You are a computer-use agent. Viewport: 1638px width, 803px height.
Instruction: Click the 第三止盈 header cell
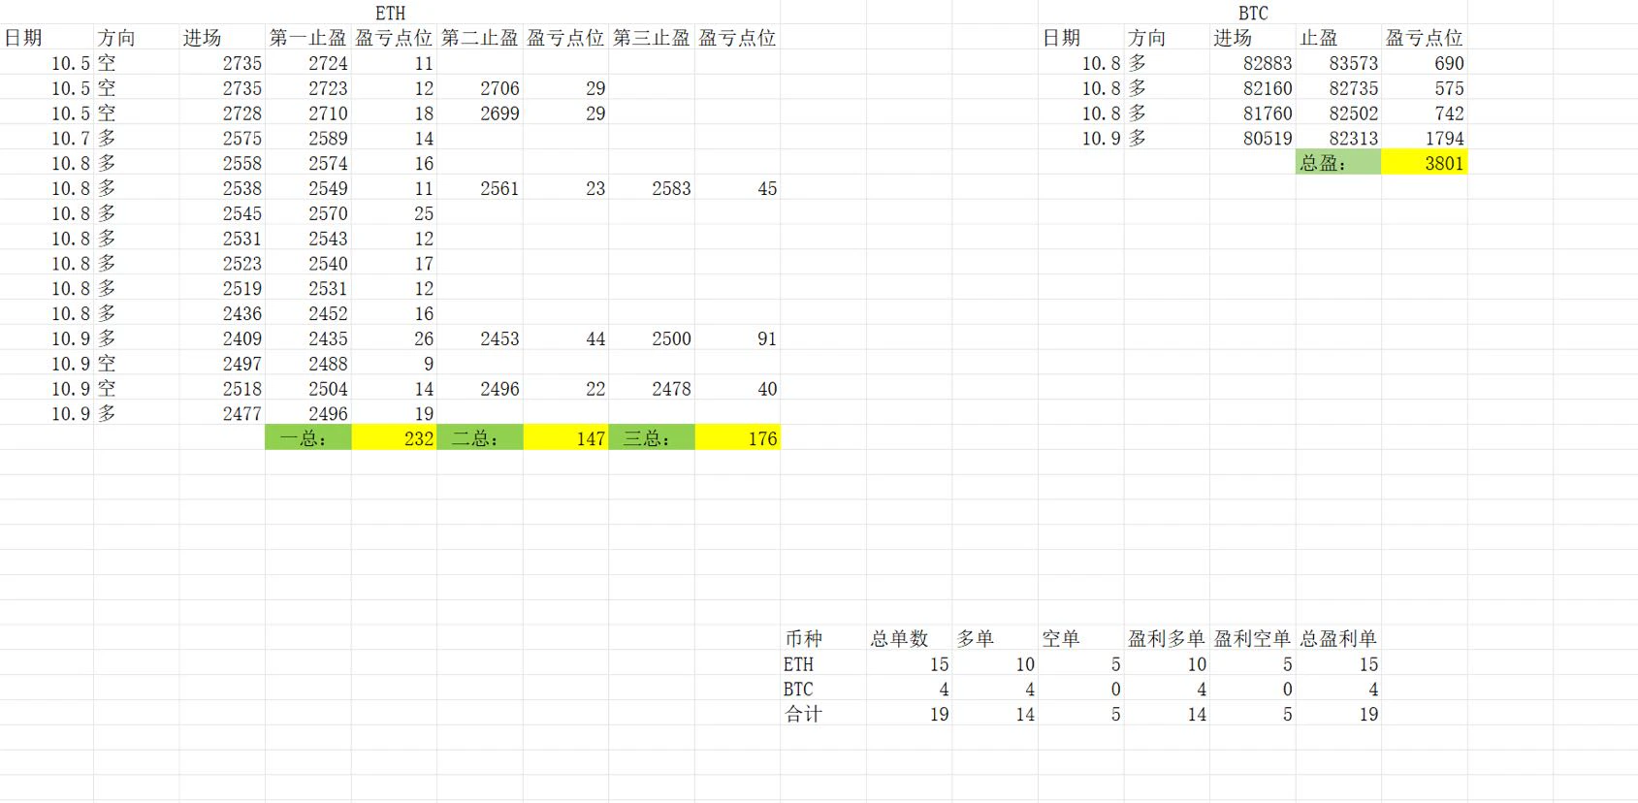(652, 38)
